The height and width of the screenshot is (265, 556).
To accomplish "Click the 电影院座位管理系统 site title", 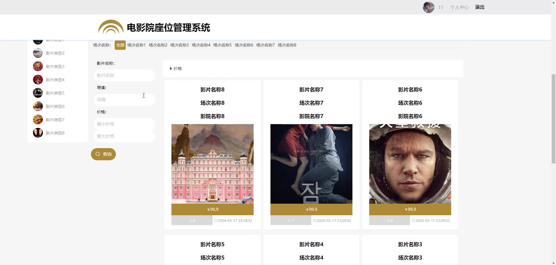I will (x=169, y=28).
